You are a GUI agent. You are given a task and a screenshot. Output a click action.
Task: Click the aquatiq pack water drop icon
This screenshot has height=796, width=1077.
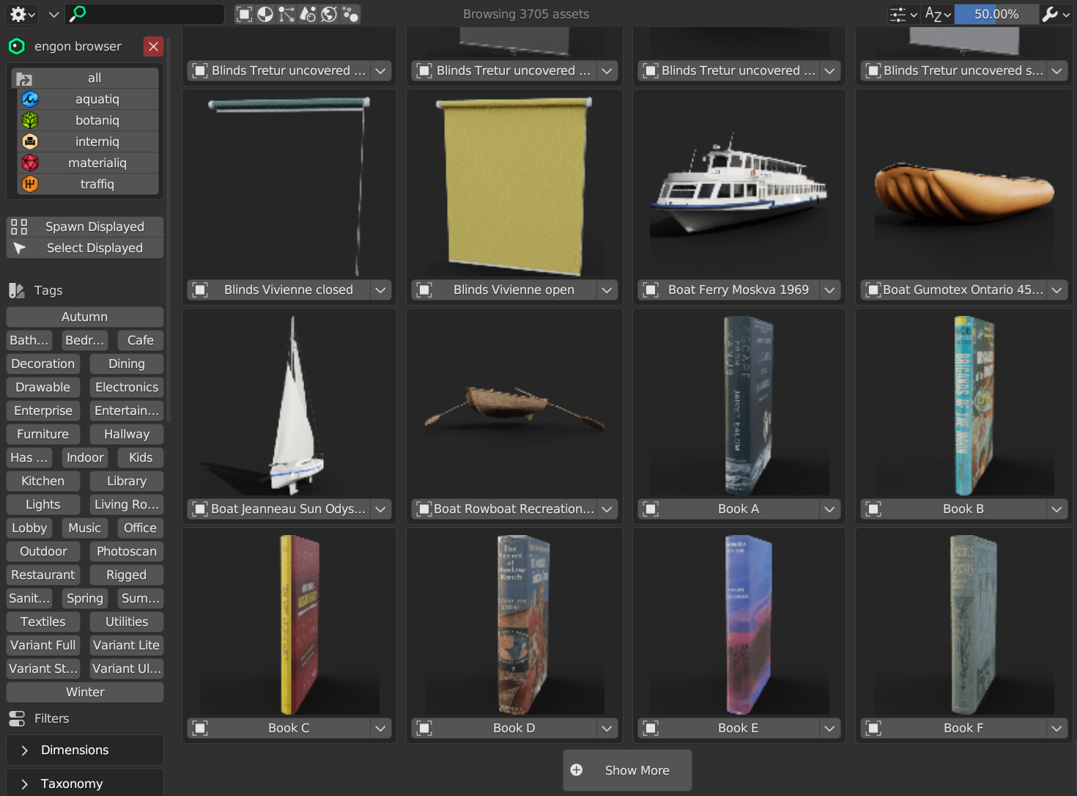(31, 98)
